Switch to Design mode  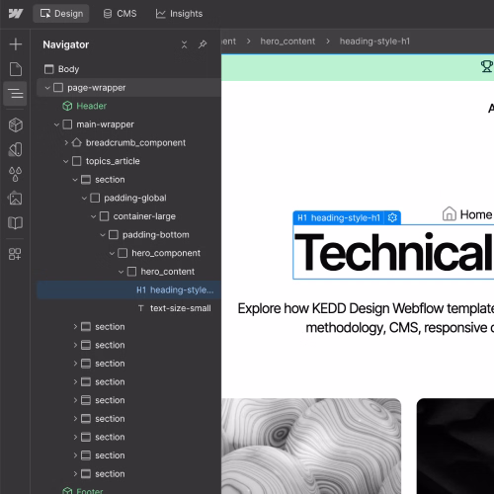pyautogui.click(x=61, y=14)
